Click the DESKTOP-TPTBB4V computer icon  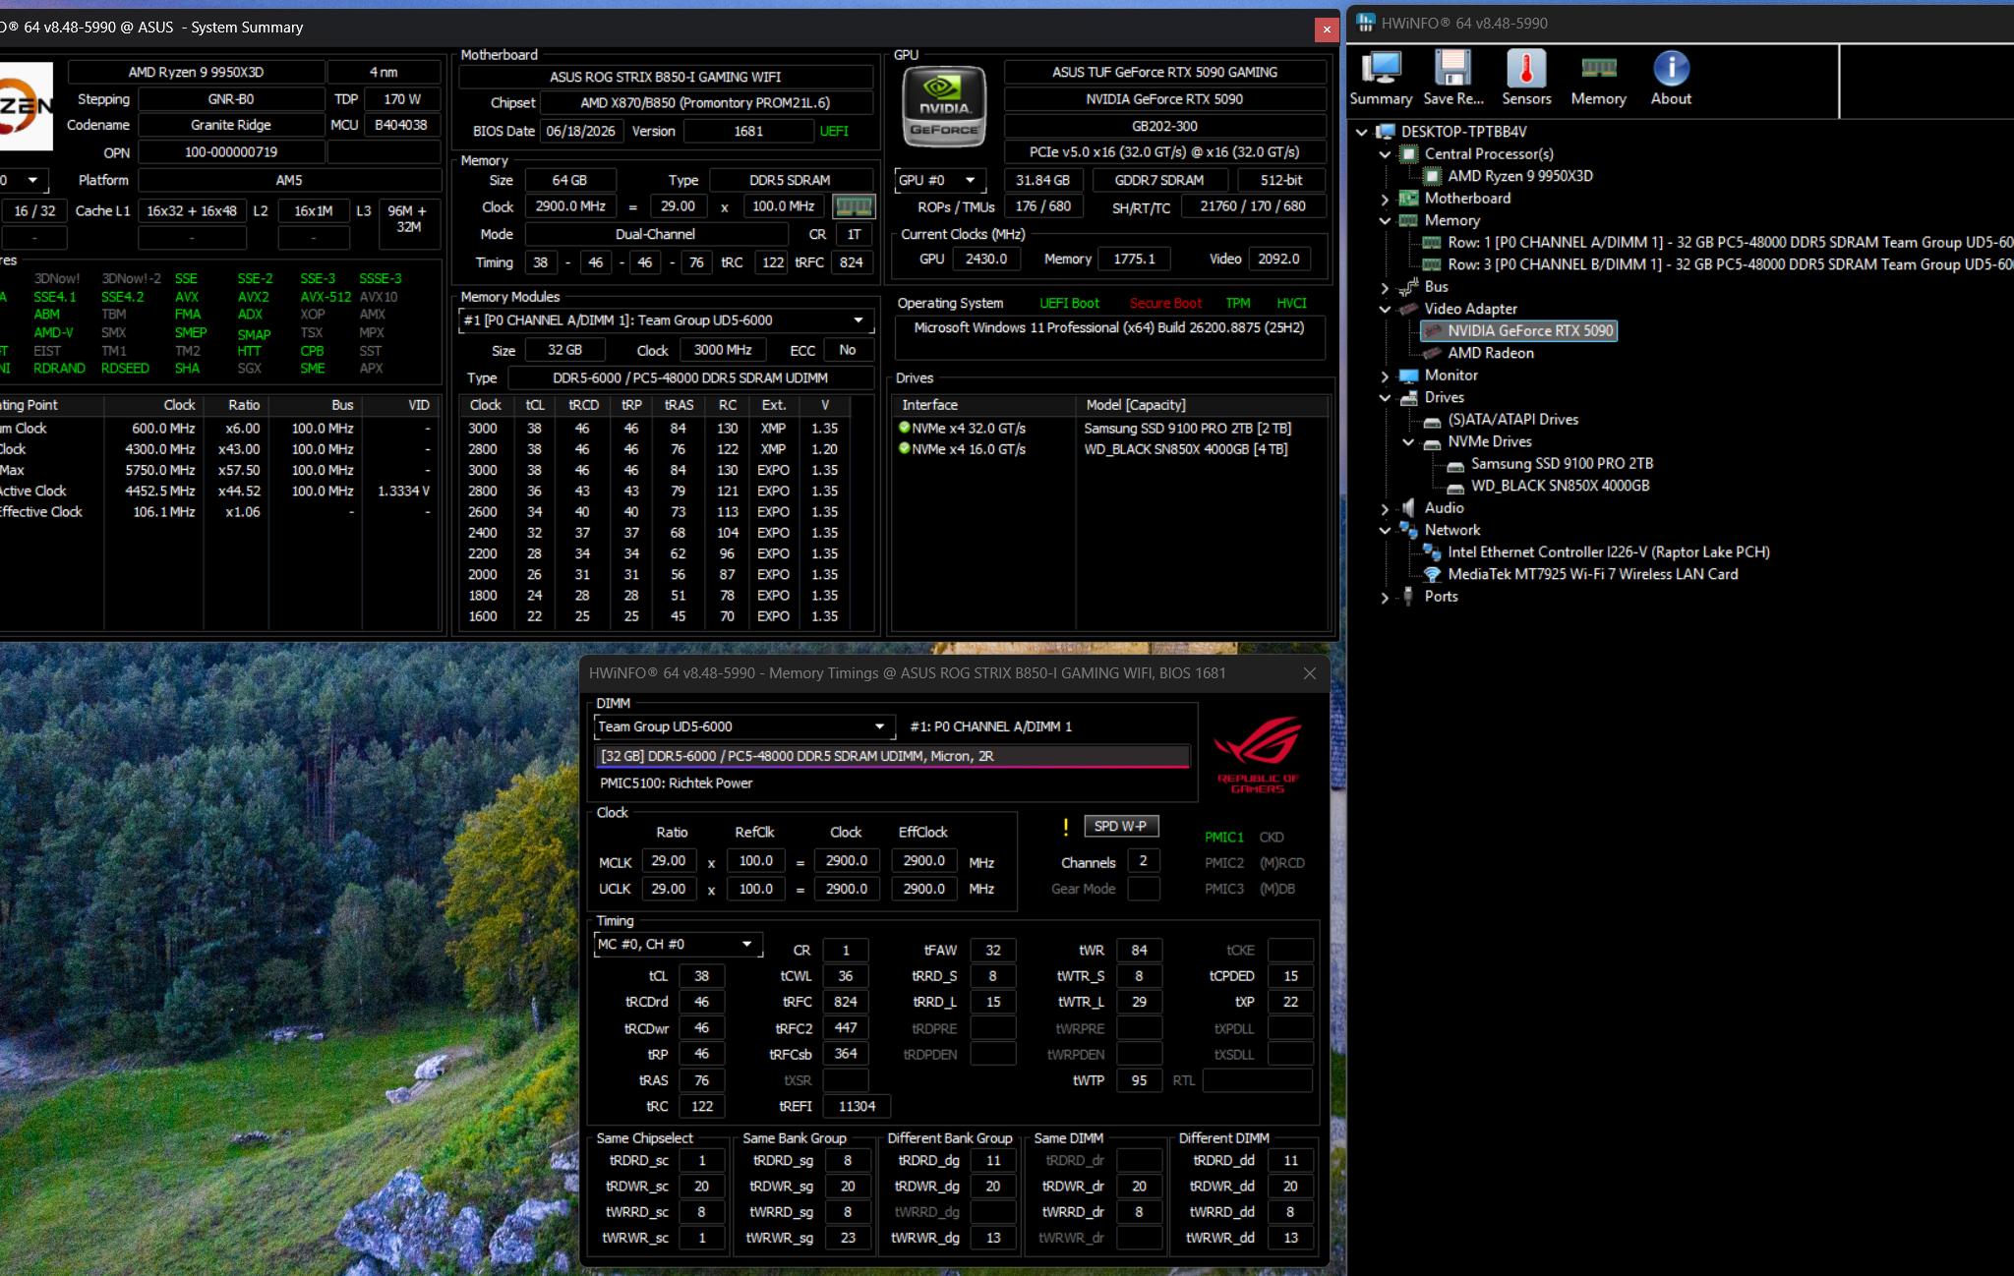point(1386,132)
